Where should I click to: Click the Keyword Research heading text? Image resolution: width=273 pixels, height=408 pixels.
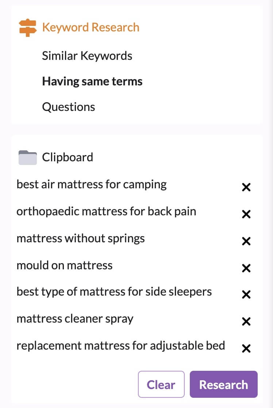(91, 27)
